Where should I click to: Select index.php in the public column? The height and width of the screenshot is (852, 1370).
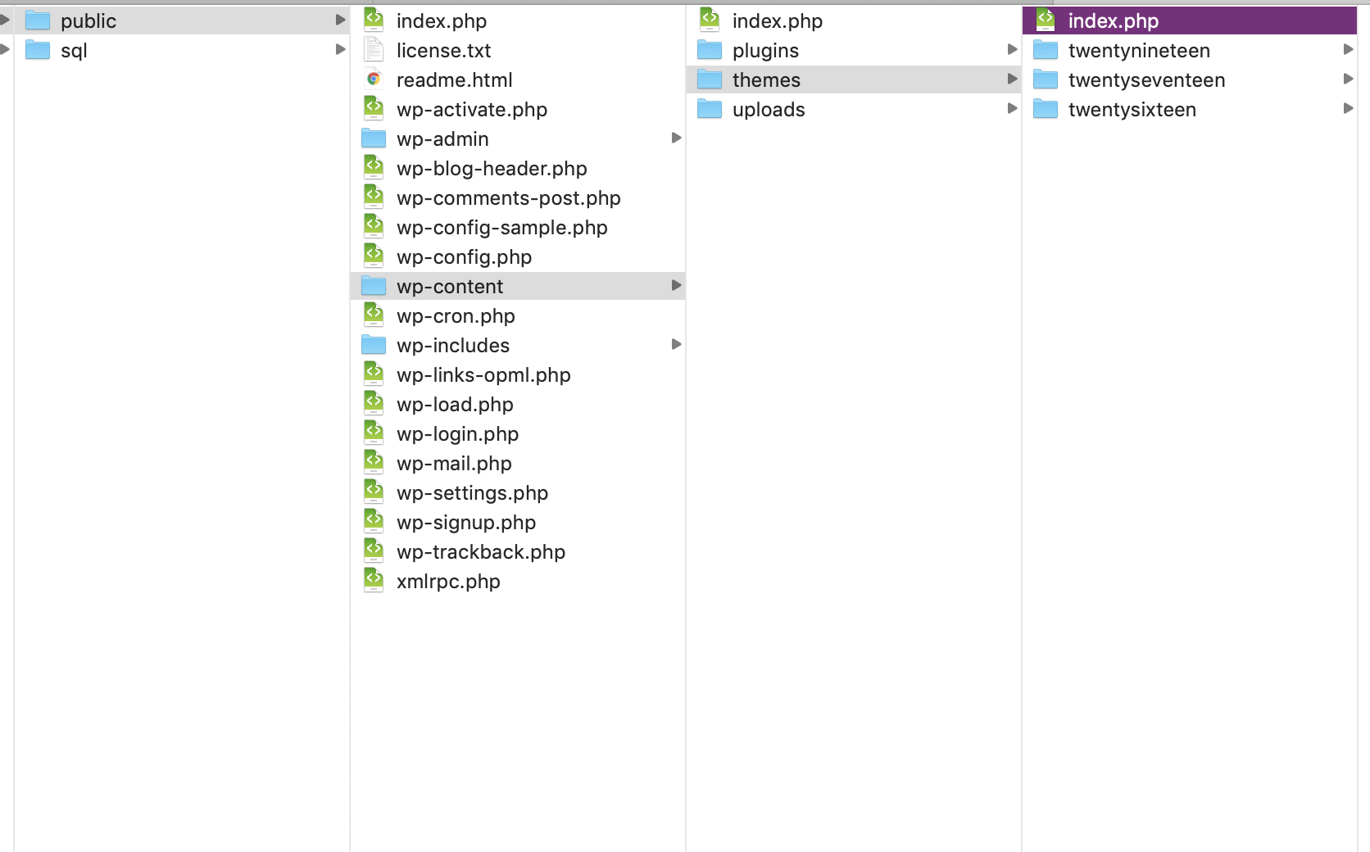pyautogui.click(x=442, y=21)
